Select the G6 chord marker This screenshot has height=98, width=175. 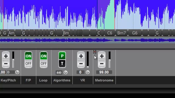(135, 33)
